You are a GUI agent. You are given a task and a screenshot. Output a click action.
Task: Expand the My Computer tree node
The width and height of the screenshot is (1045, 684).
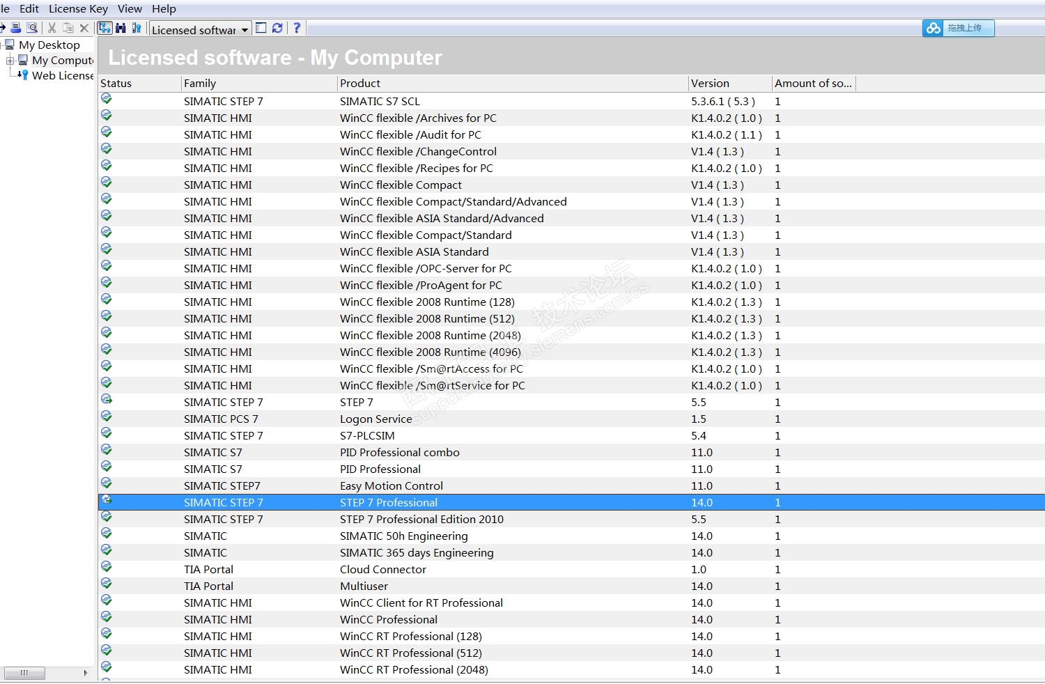(x=10, y=61)
